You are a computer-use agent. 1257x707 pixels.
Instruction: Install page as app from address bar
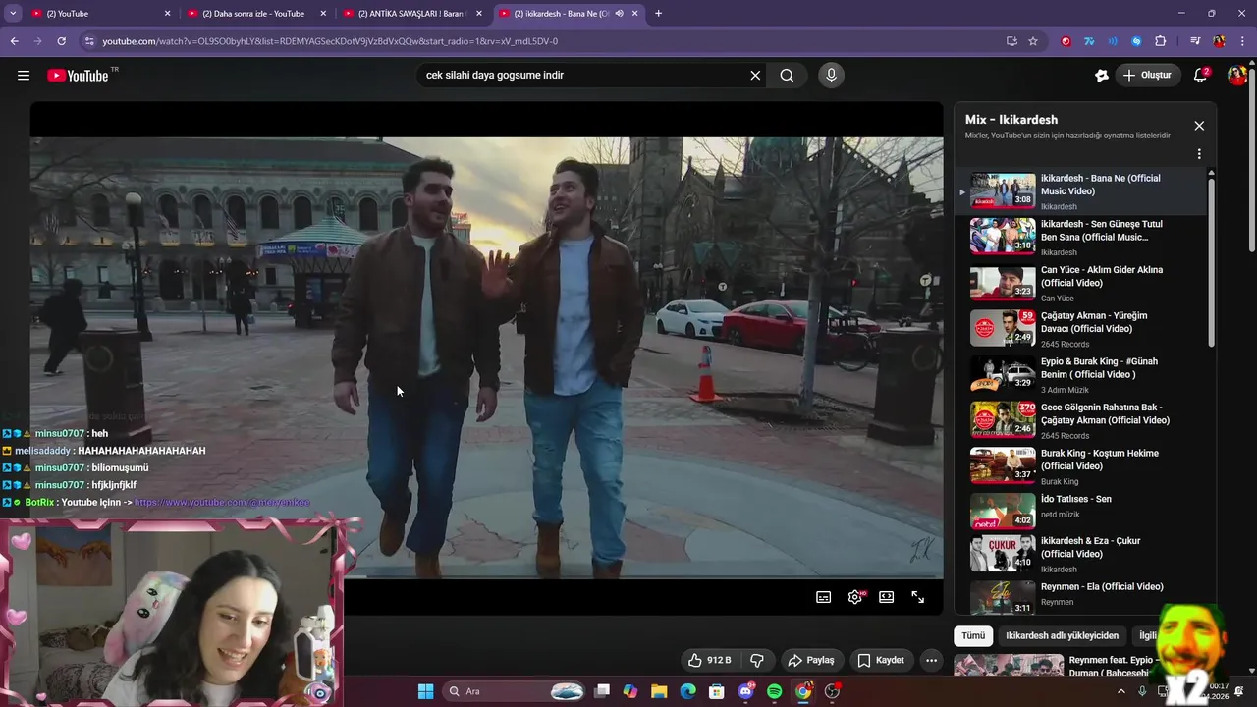coord(1011,41)
